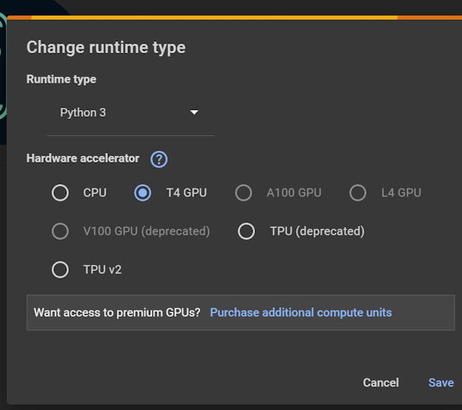
Task: Click the Hardware accelerator heading text
Action: click(83, 158)
